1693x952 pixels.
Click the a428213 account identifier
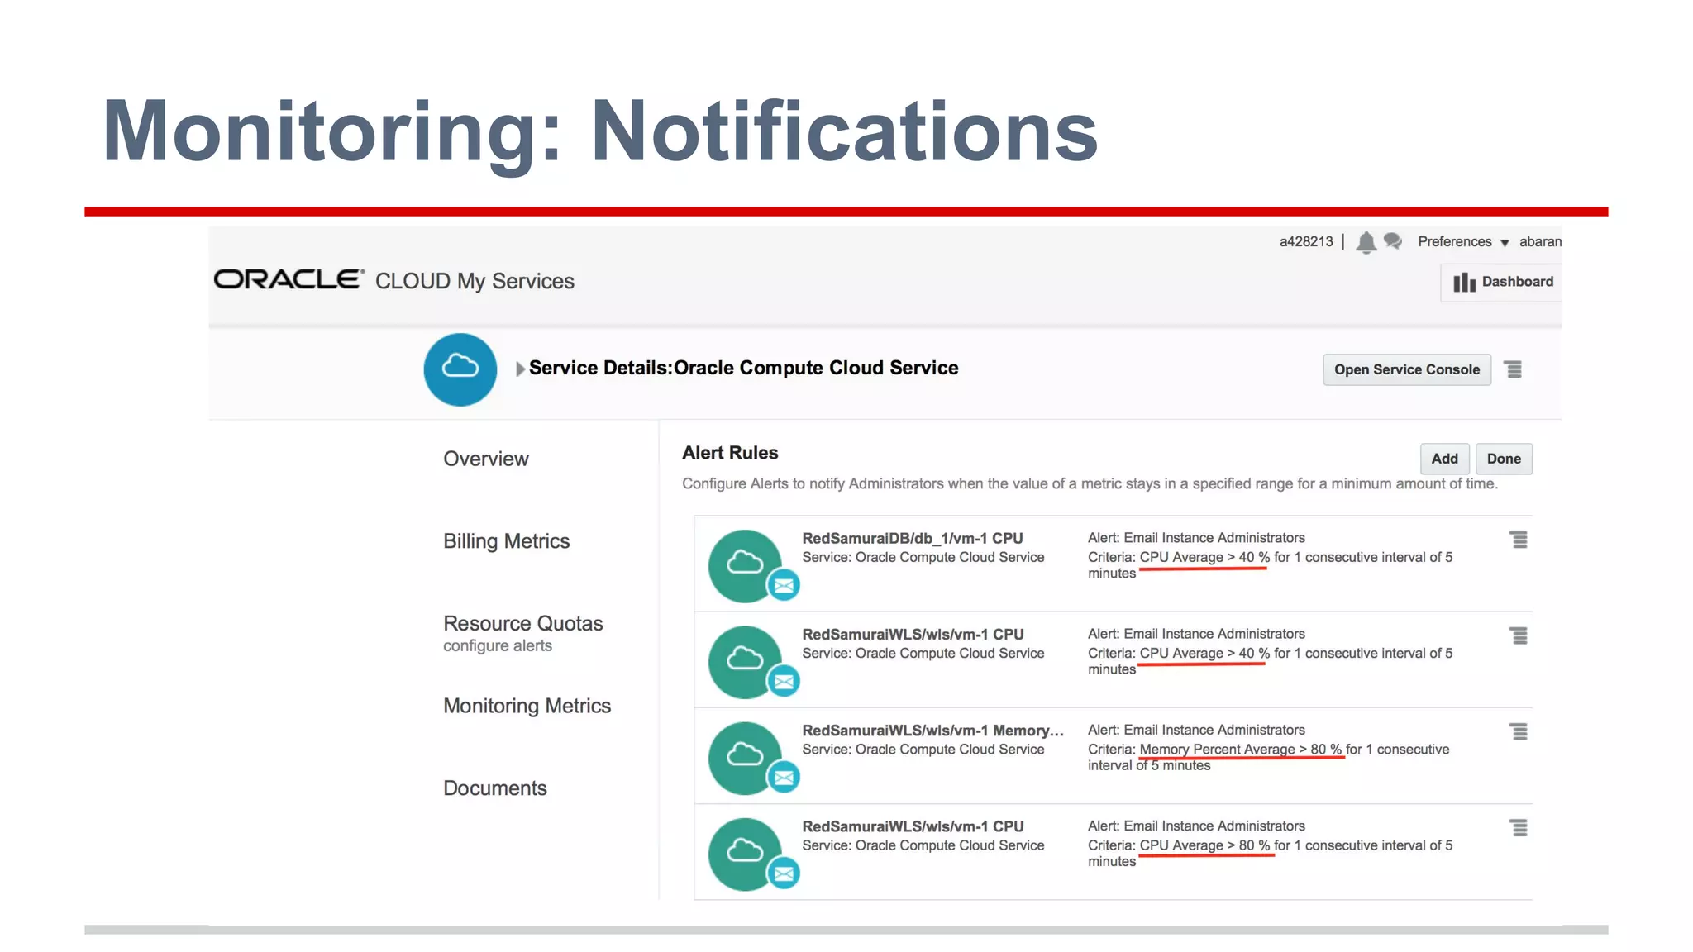click(x=1306, y=241)
